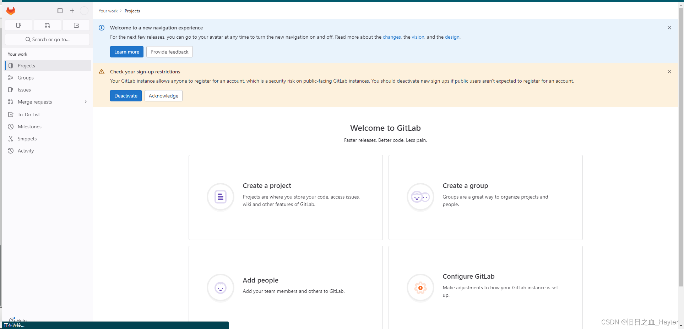Viewport: 684px width, 329px height.
Task: Click the Configure GitLab gear icon
Action: click(x=420, y=288)
